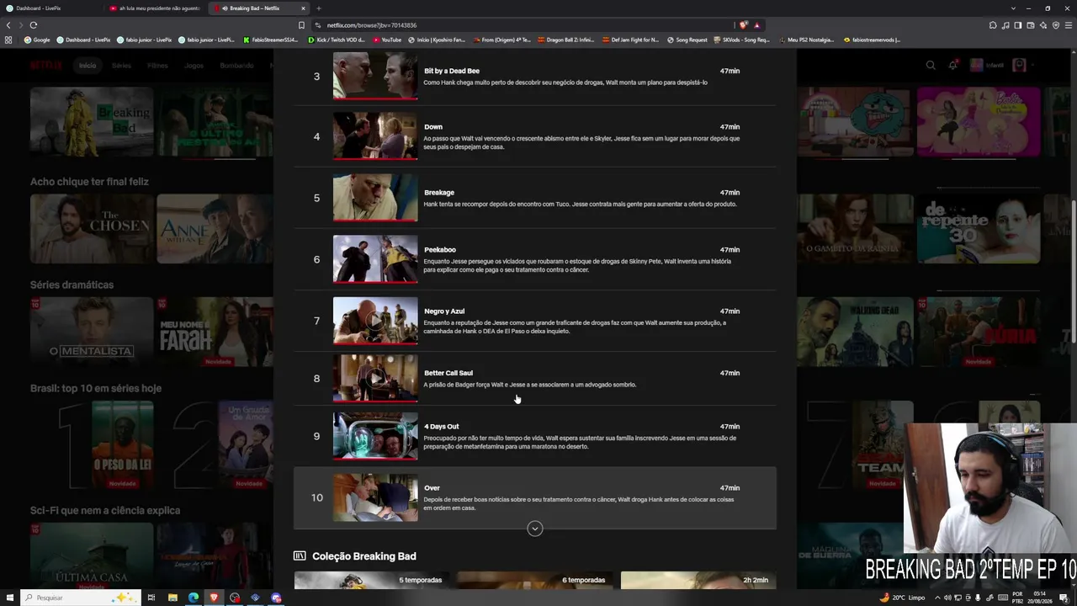Play episode 4 Down thumbnail
This screenshot has width=1077, height=606.
[375, 136]
